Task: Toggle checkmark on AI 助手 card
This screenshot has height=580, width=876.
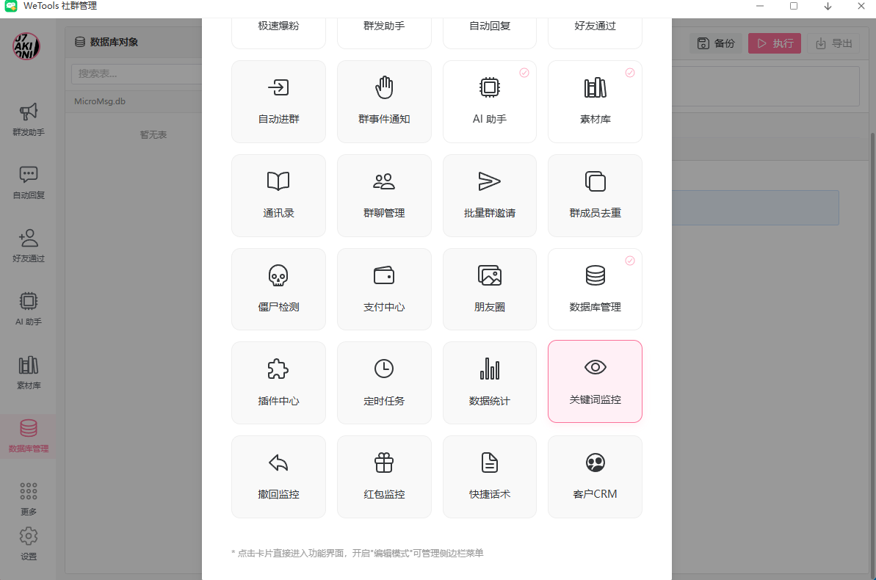Action: click(x=524, y=73)
